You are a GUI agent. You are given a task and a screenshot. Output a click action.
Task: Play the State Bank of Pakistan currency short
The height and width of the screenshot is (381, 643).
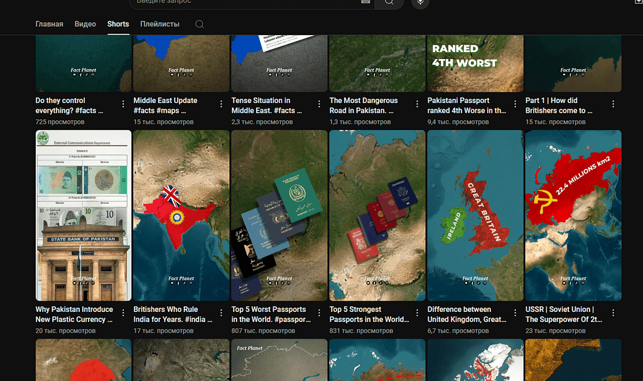[84, 215]
